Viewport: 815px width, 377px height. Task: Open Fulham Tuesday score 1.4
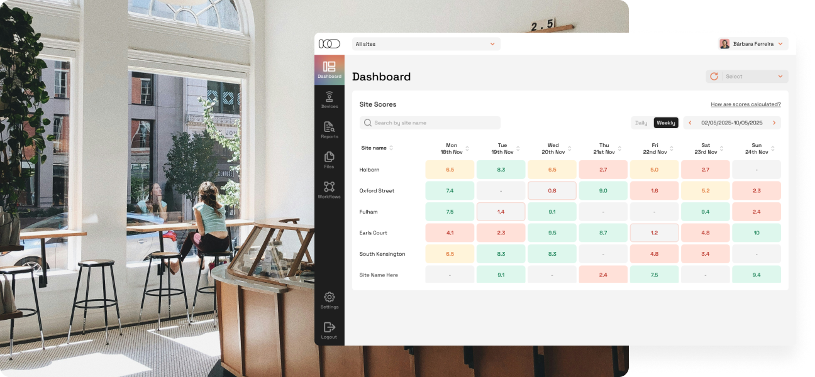point(501,212)
